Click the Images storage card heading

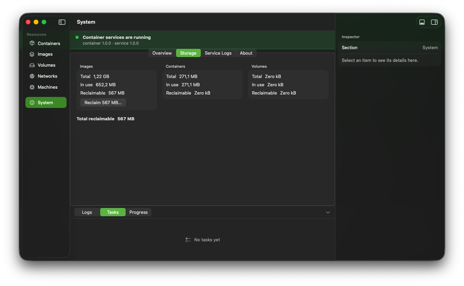(x=86, y=66)
